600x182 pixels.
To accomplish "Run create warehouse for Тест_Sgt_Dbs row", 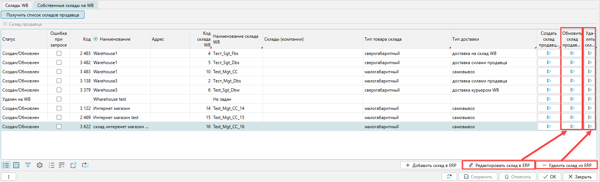I will 549,62.
